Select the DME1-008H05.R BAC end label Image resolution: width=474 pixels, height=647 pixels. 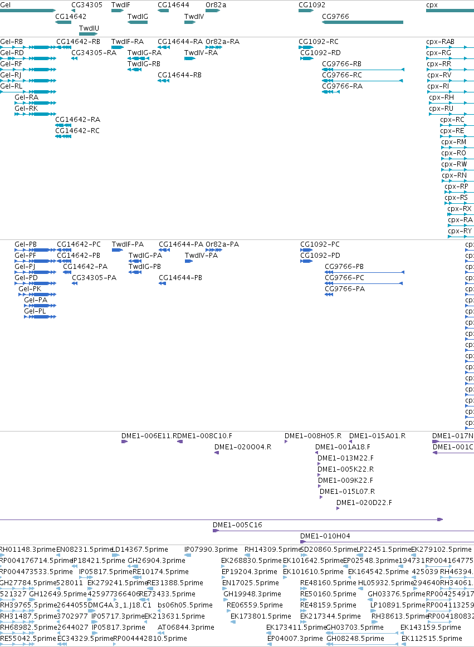[x=313, y=436]
